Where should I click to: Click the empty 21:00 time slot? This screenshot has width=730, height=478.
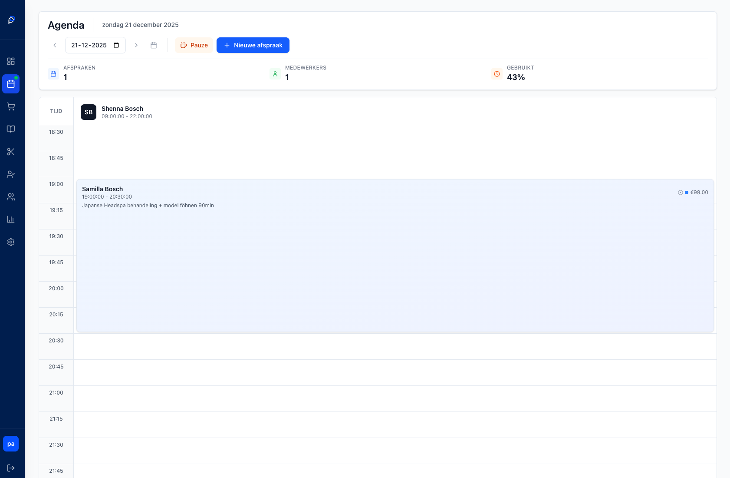tap(395, 398)
